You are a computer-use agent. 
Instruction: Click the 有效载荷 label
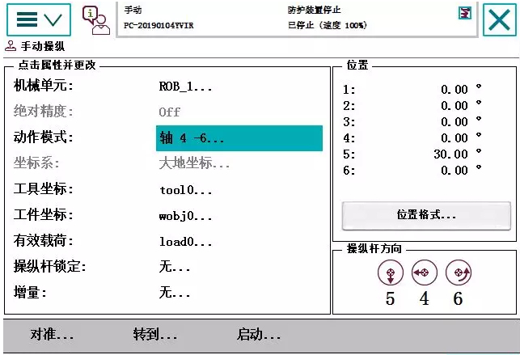(x=43, y=241)
